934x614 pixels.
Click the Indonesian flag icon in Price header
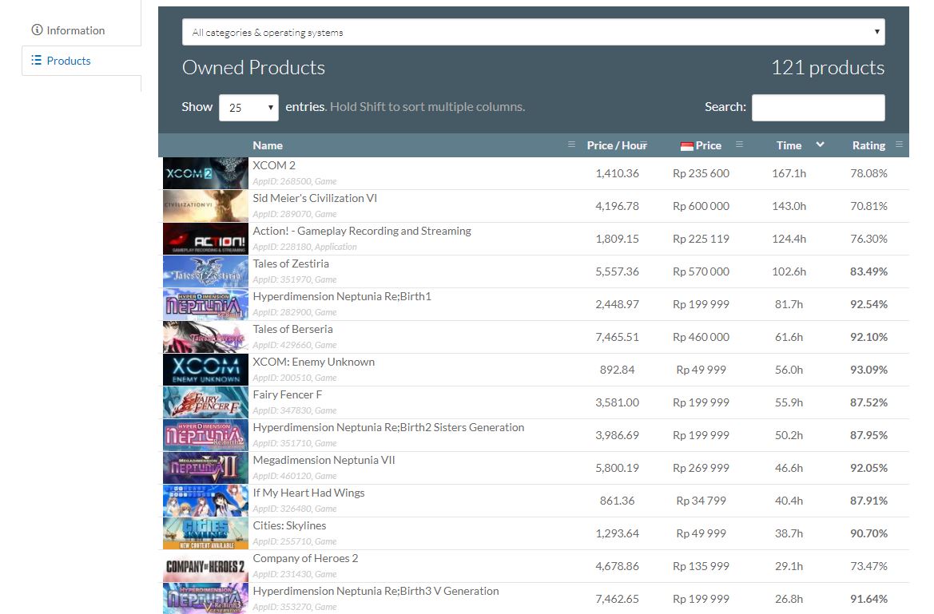pyautogui.click(x=687, y=146)
